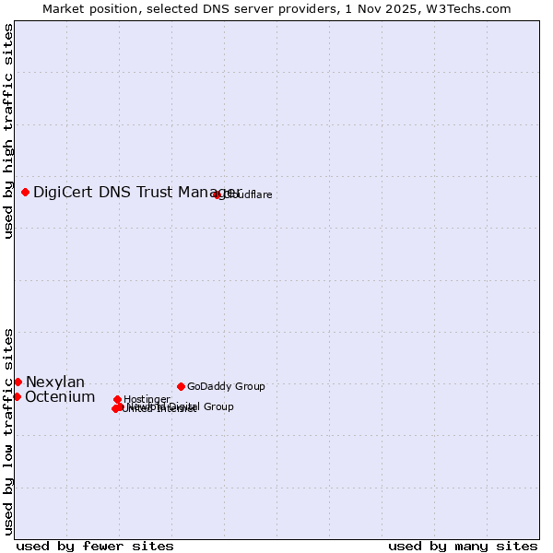This screenshot has width=553, height=553.
Task: Select the Nexylan red dot
Action: tap(18, 382)
